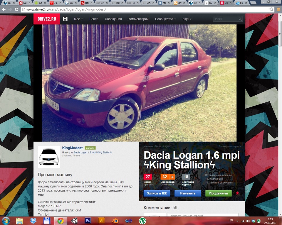This screenshot has width=282, height=225.
Task: Click the Запись в БЖ button
Action: click(157, 193)
